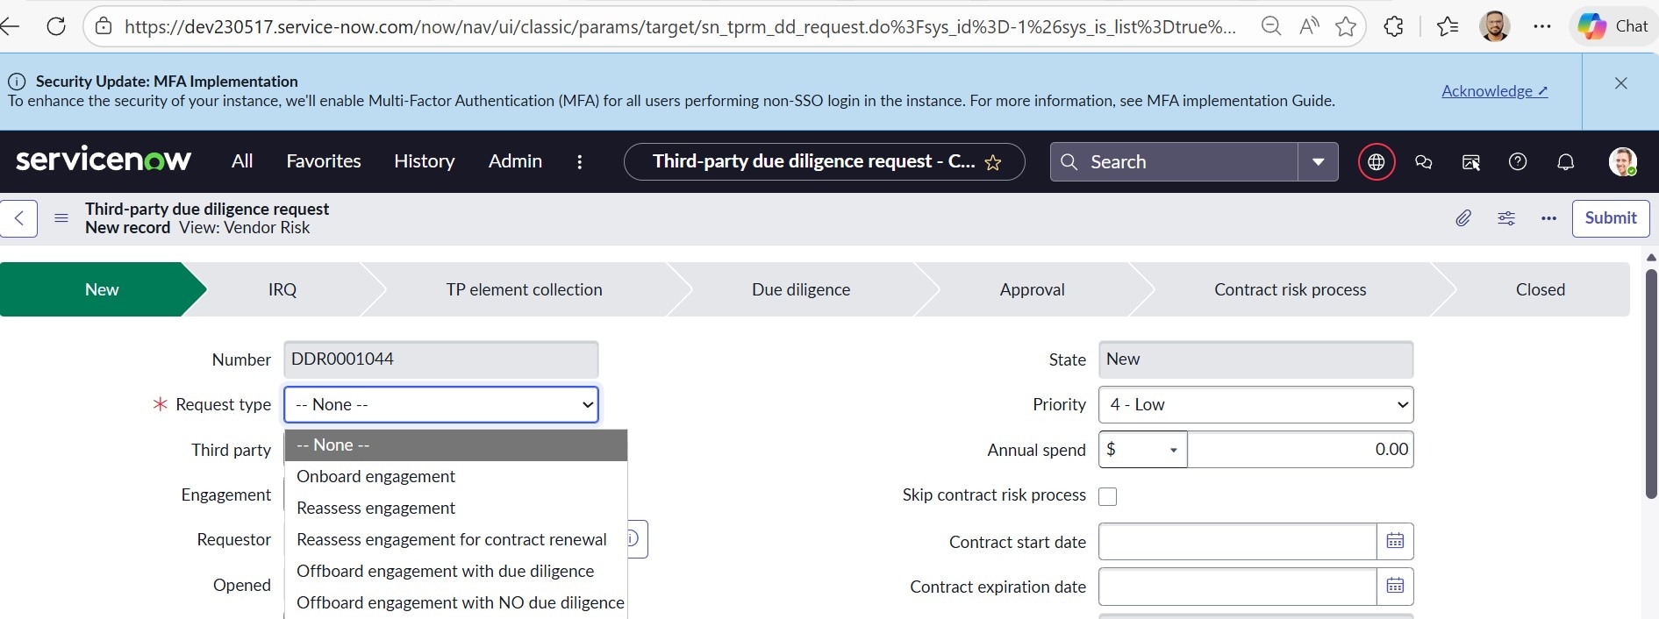The height and width of the screenshot is (619, 1659).
Task: Open browser favorites list icon
Action: pyautogui.click(x=1448, y=26)
